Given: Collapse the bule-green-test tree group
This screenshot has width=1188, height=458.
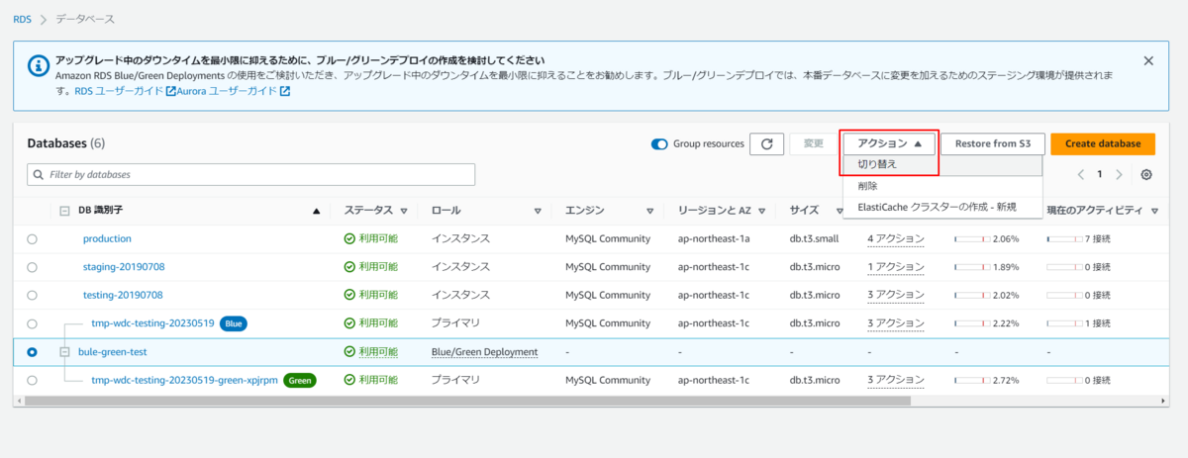Looking at the screenshot, I should coord(64,352).
